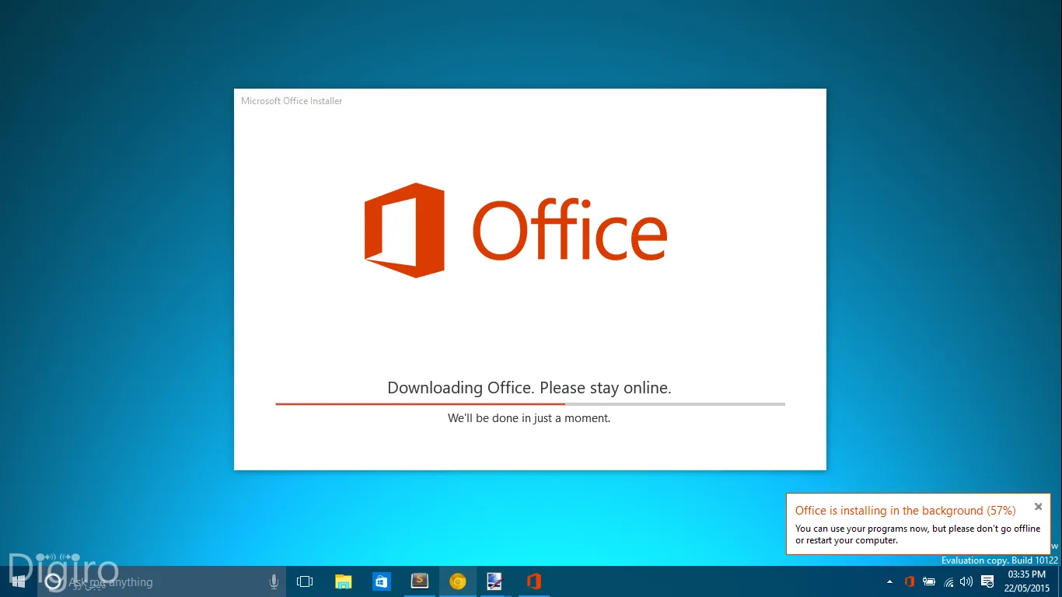Open Task View from the taskbar

click(x=305, y=581)
